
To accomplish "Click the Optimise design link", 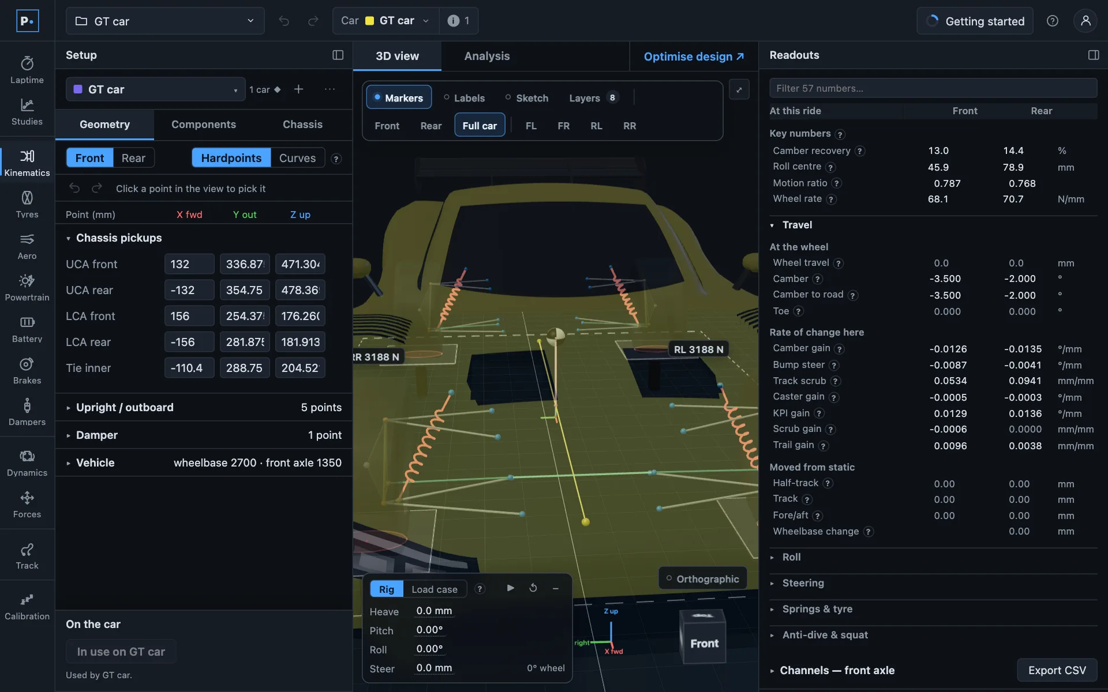I will click(x=694, y=57).
